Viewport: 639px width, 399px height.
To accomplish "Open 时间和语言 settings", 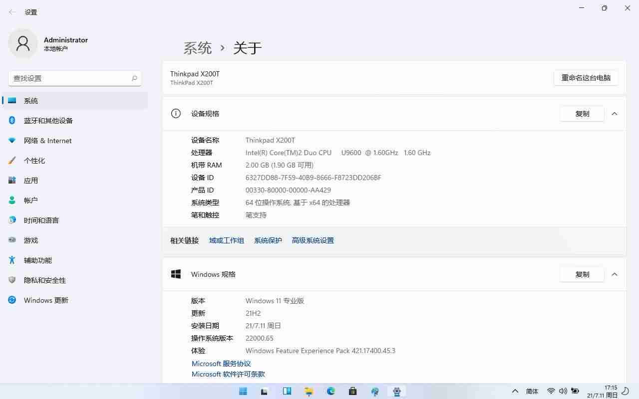I will click(75, 220).
